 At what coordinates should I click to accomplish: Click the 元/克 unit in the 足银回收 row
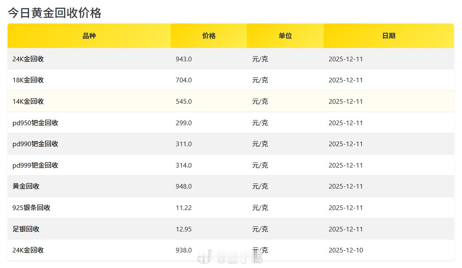[260, 229]
